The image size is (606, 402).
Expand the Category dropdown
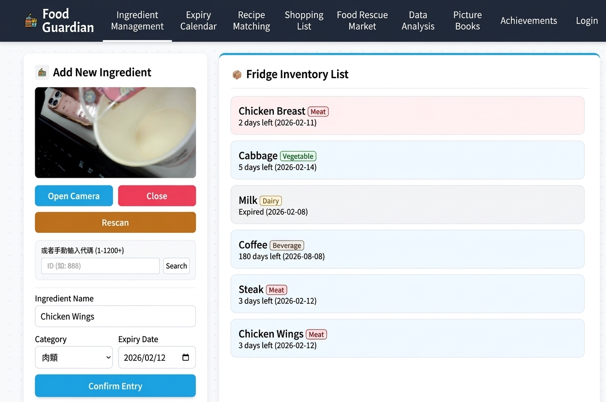tap(74, 358)
